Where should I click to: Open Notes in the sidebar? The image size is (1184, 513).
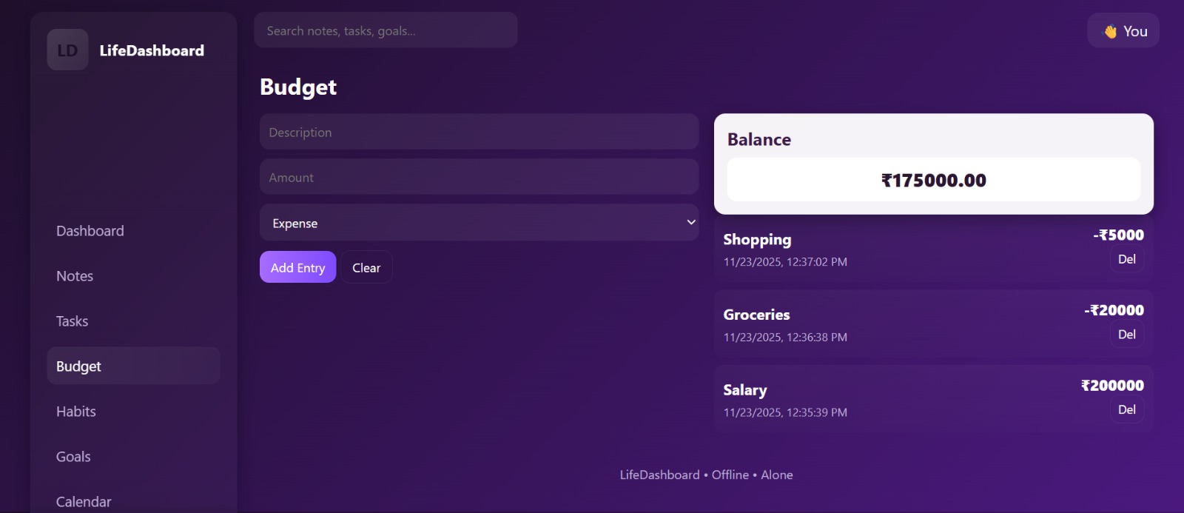point(133,276)
